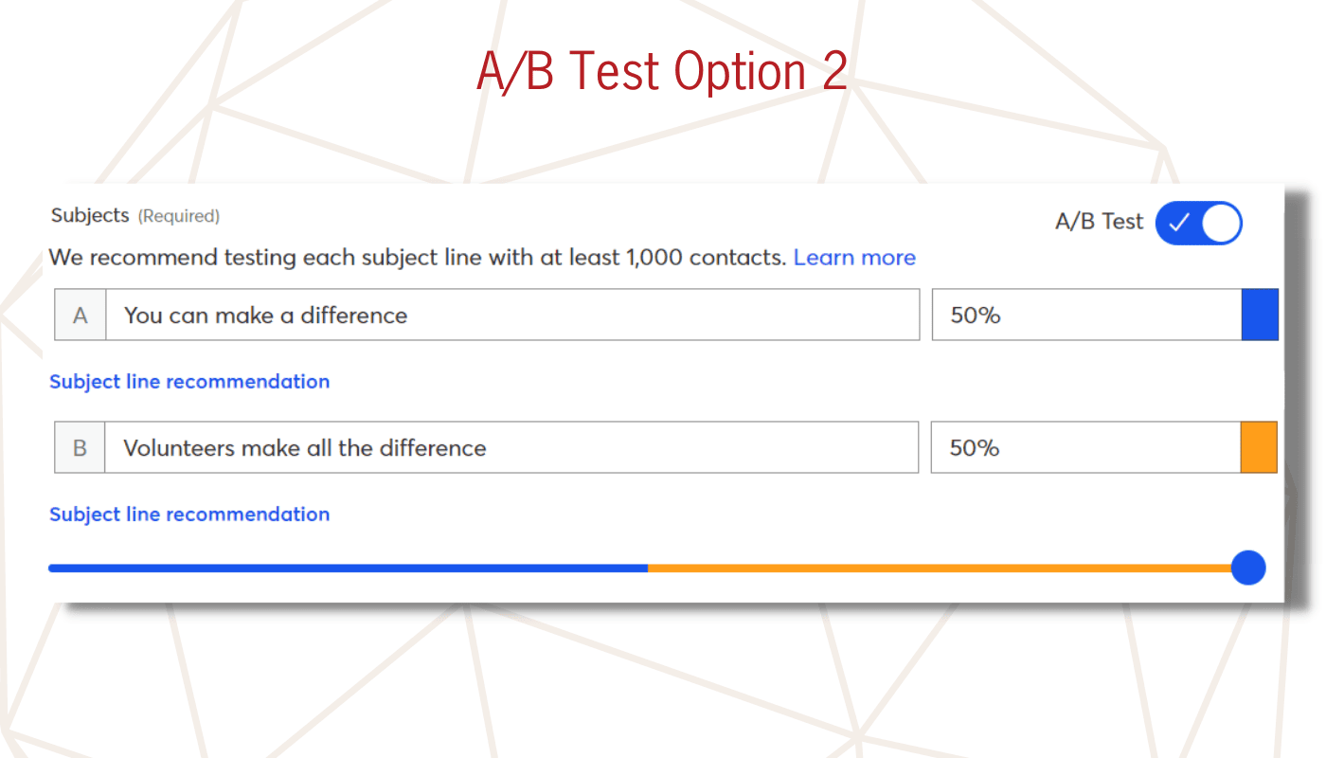1326x758 pixels.
Task: Click the letter B label box
Action: click(81, 447)
